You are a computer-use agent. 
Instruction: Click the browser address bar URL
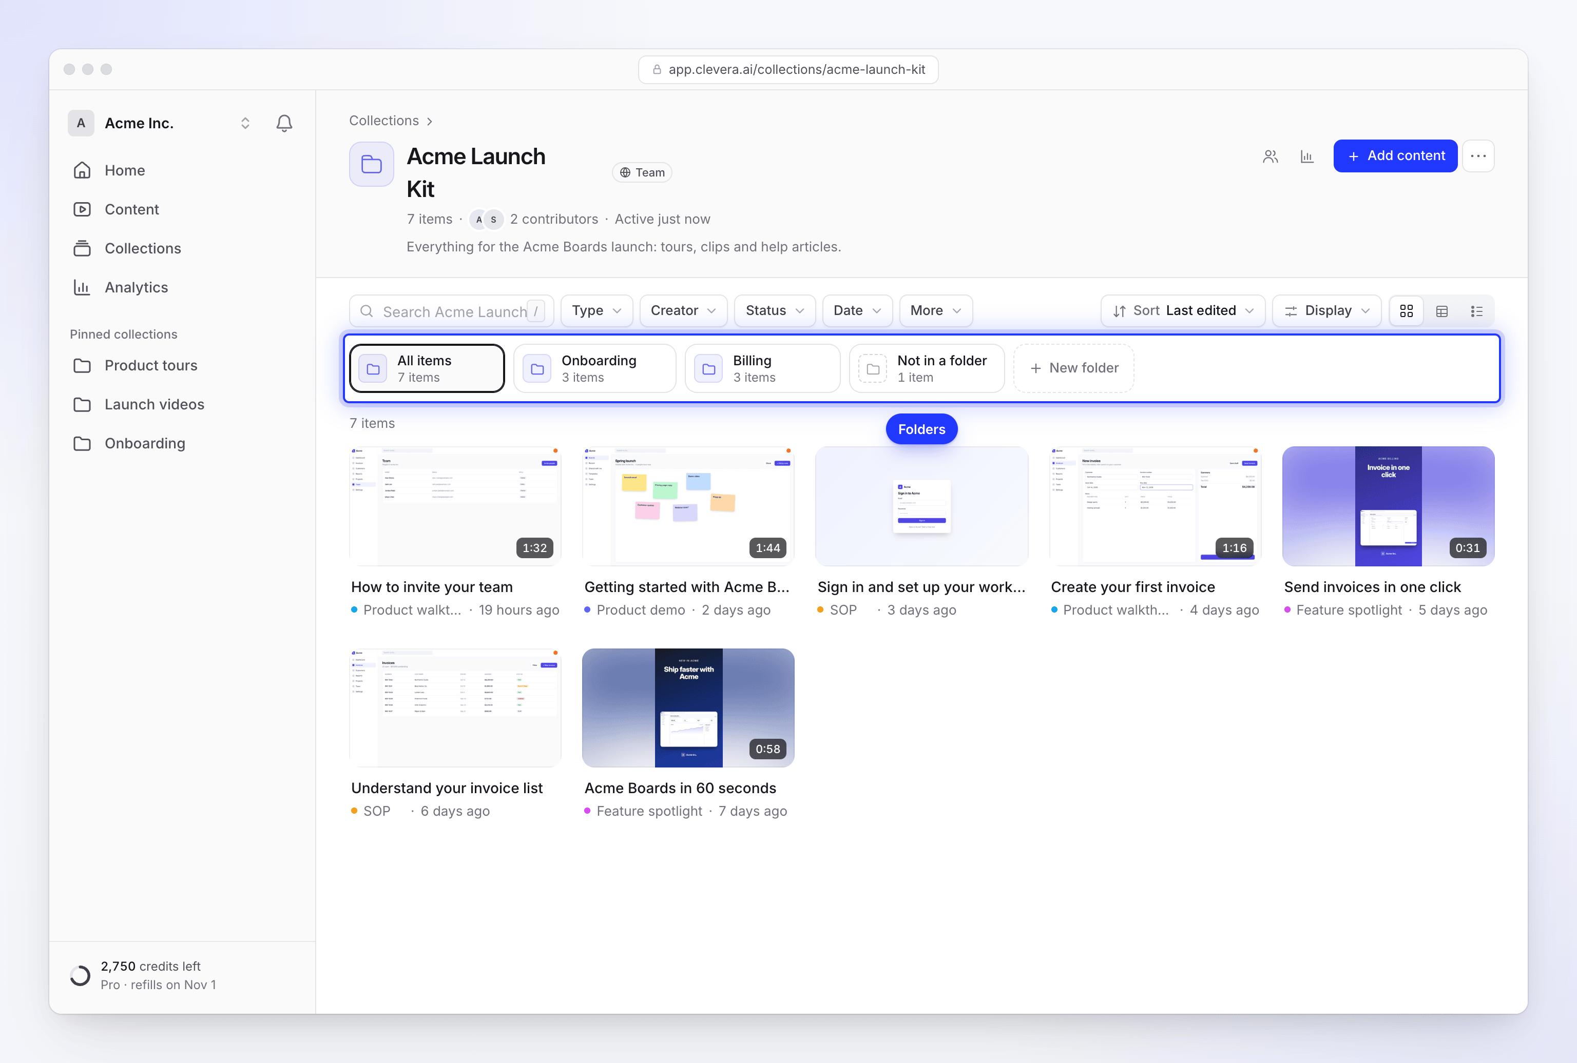pos(788,70)
